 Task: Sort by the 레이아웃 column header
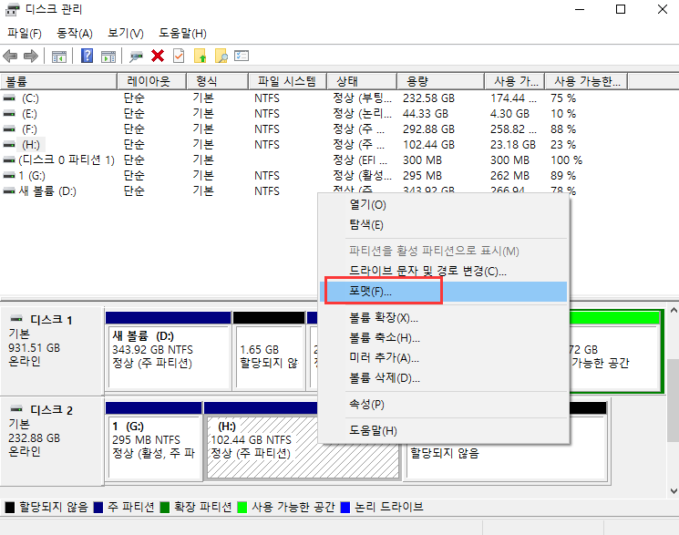pos(151,81)
